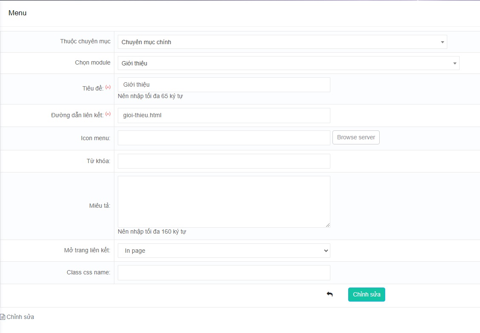The width and height of the screenshot is (480, 333).
Task: Select the Class css name field
Action: (x=224, y=273)
